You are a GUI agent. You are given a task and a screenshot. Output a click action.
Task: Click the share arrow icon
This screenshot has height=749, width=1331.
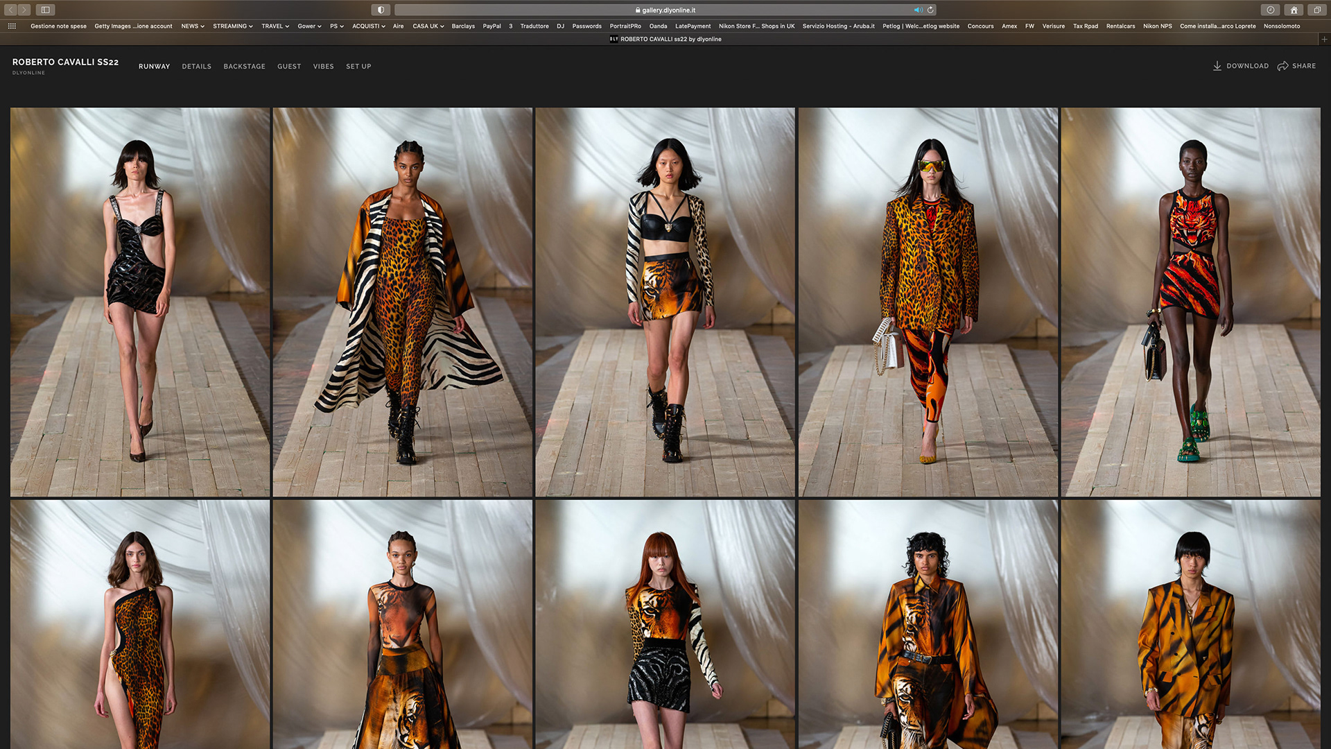[1282, 66]
